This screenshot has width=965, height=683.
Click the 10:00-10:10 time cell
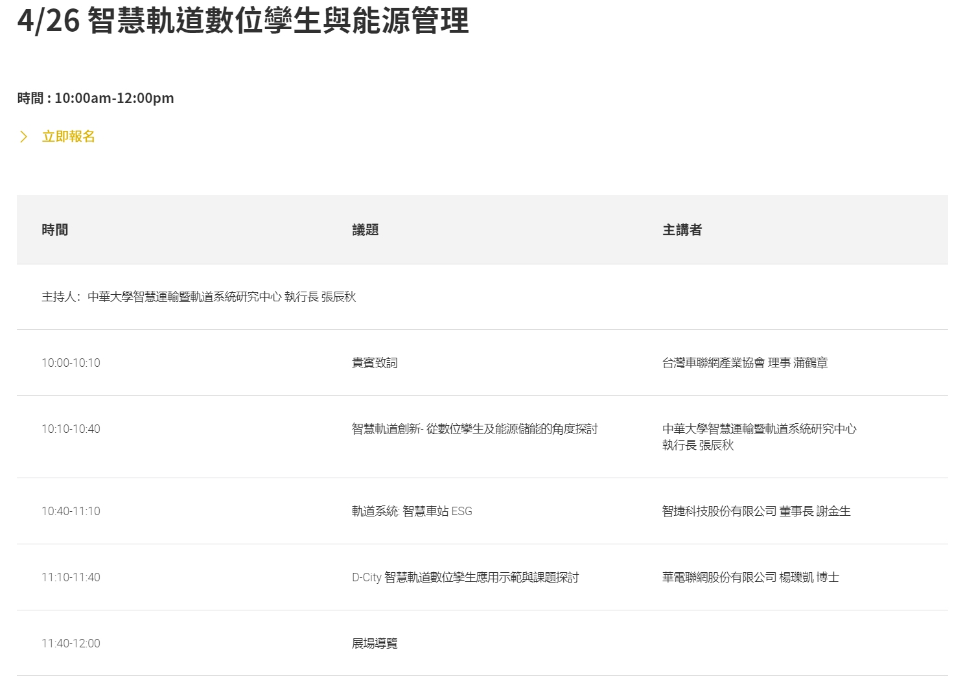71,363
